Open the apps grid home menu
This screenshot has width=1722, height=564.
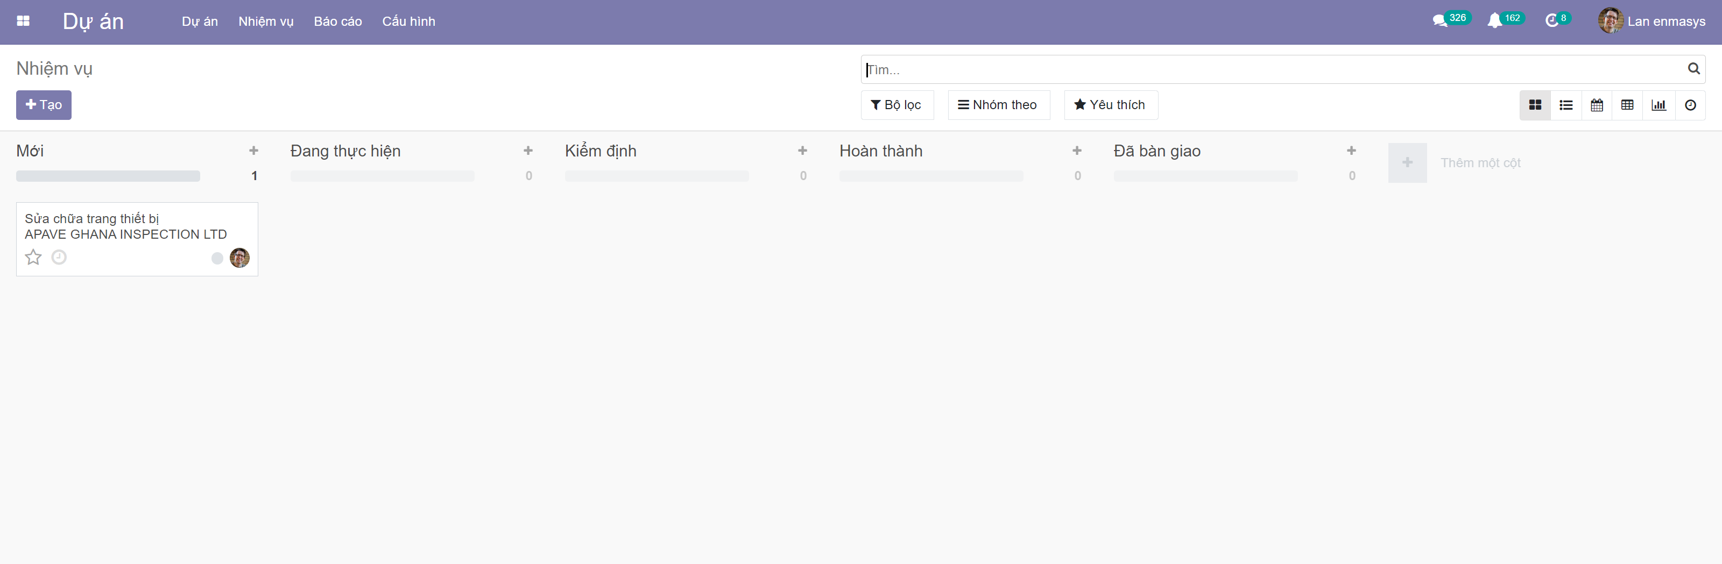23,22
